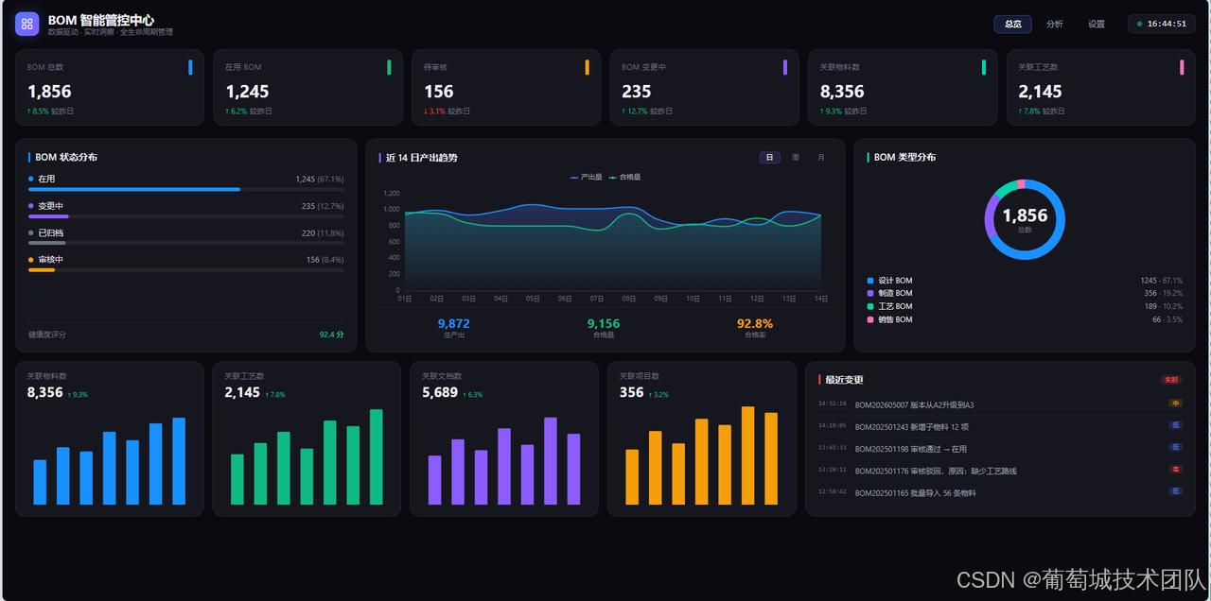This screenshot has width=1211, height=601.
Task: Click the top 关联工艺数 card value 2,145
Action: click(x=1040, y=92)
